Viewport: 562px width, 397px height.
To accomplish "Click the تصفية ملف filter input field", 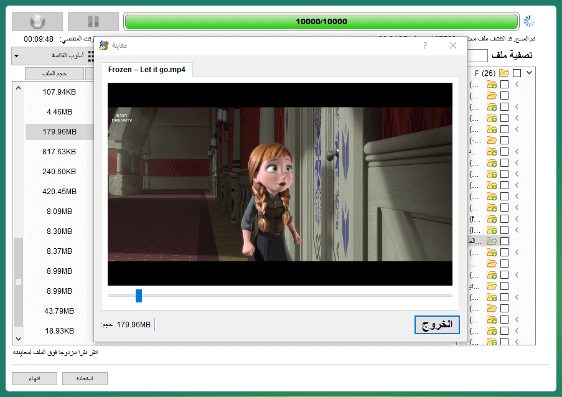I will 478,55.
